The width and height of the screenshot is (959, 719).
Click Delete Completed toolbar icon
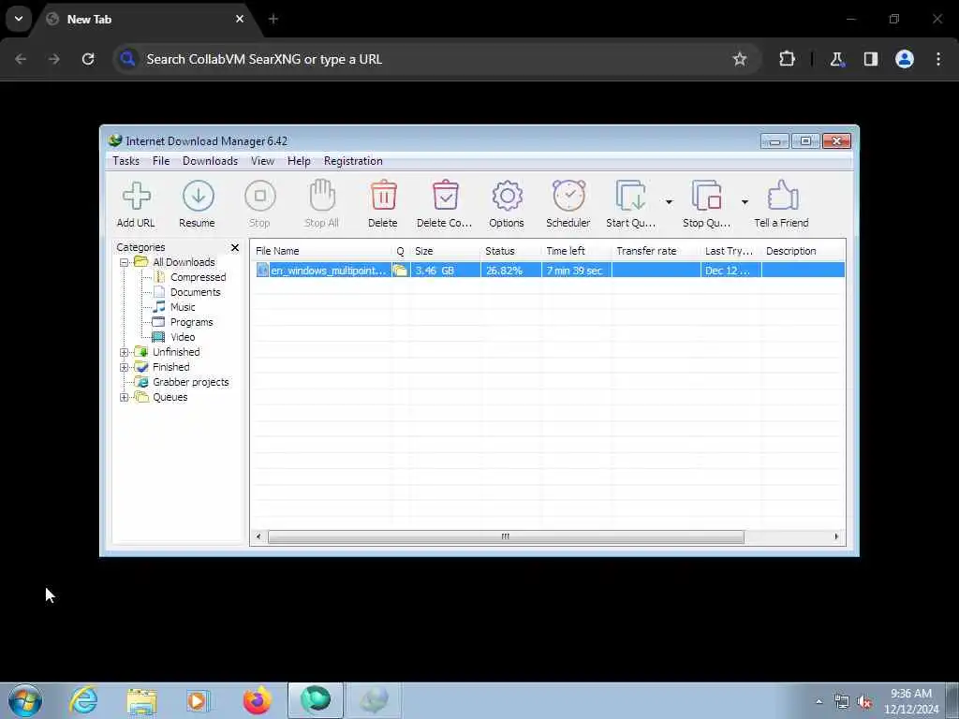[445, 196]
